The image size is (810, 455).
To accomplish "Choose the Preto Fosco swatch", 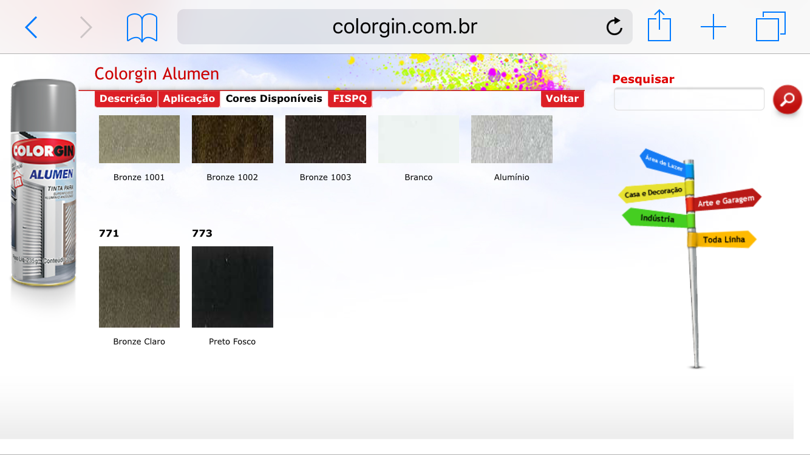I will point(233,287).
